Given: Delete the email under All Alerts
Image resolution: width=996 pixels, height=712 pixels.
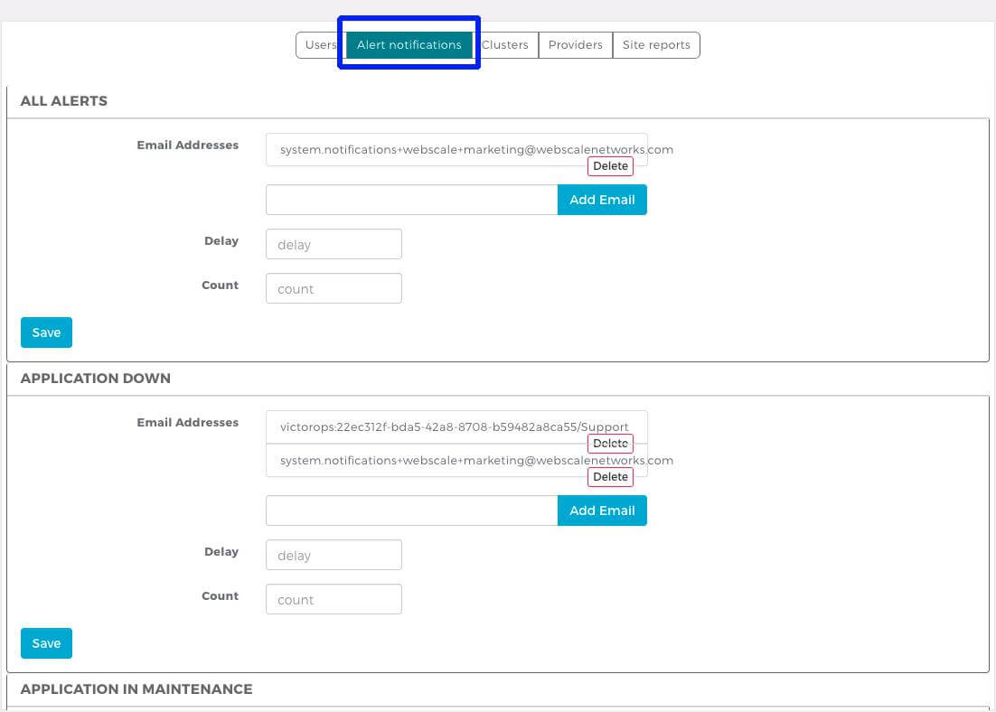Looking at the screenshot, I should coord(610,166).
